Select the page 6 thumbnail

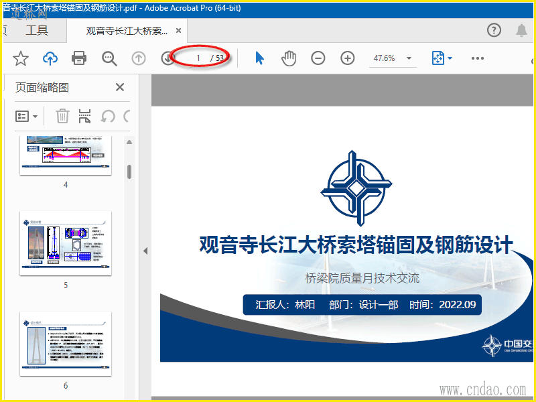(x=66, y=344)
